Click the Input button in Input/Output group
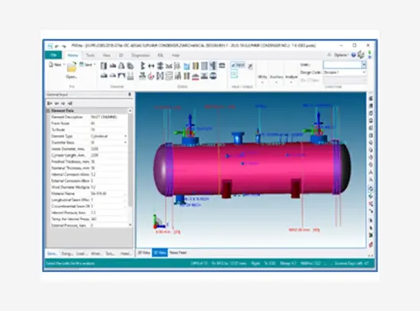Viewport: 420px width, 311px height. [x=237, y=65]
